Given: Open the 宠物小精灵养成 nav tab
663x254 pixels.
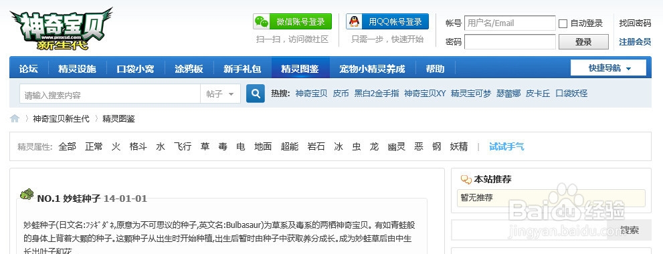Looking at the screenshot, I should (372, 69).
